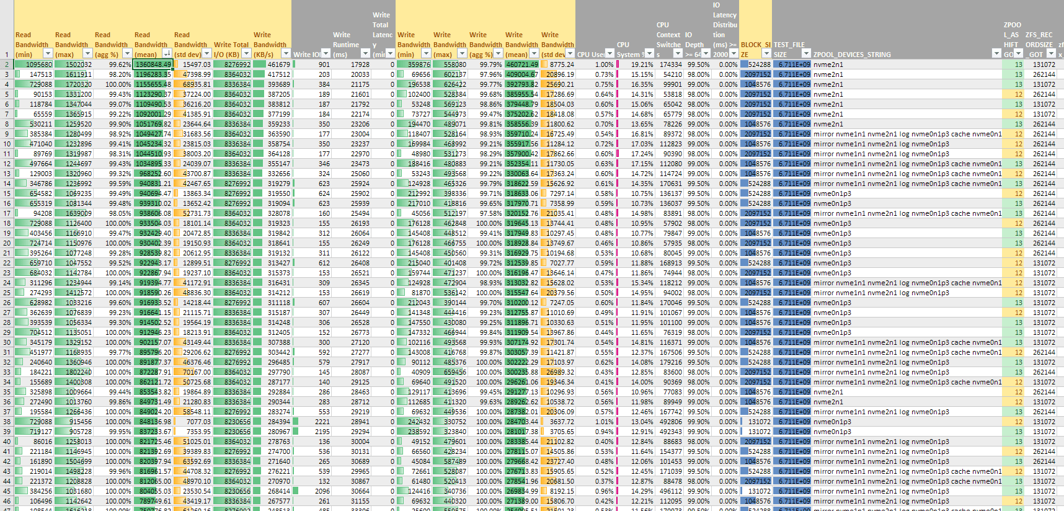Select cell containing 789749.61

(153, 501)
